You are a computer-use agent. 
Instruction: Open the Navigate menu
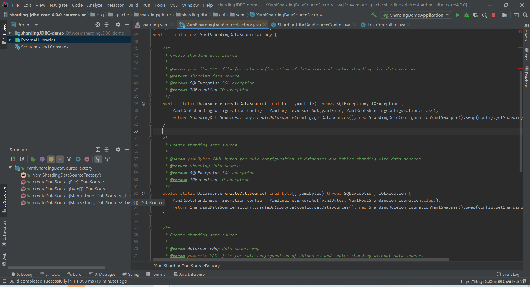tap(59, 5)
